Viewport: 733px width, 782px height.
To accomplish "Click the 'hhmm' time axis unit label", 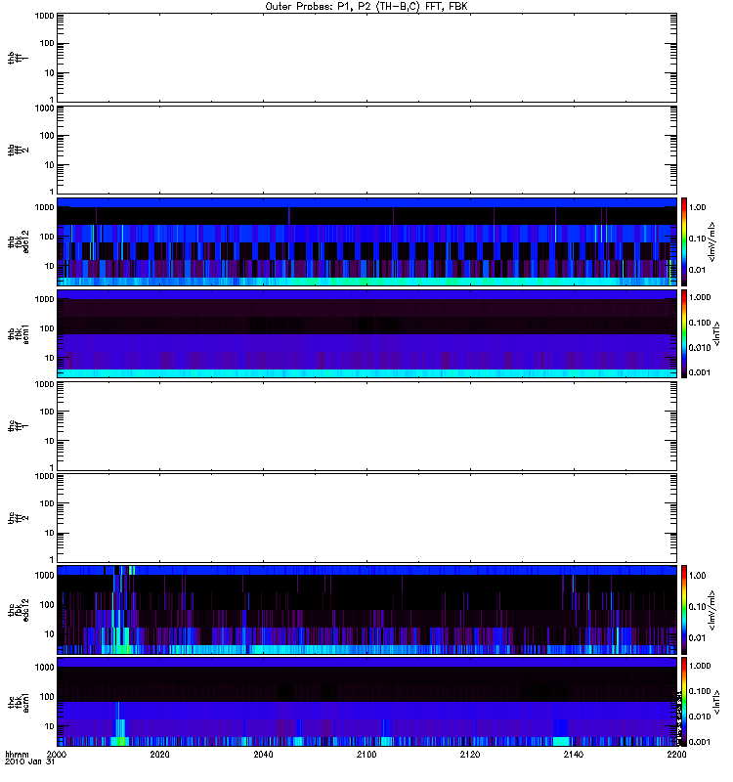I will coord(17,755).
